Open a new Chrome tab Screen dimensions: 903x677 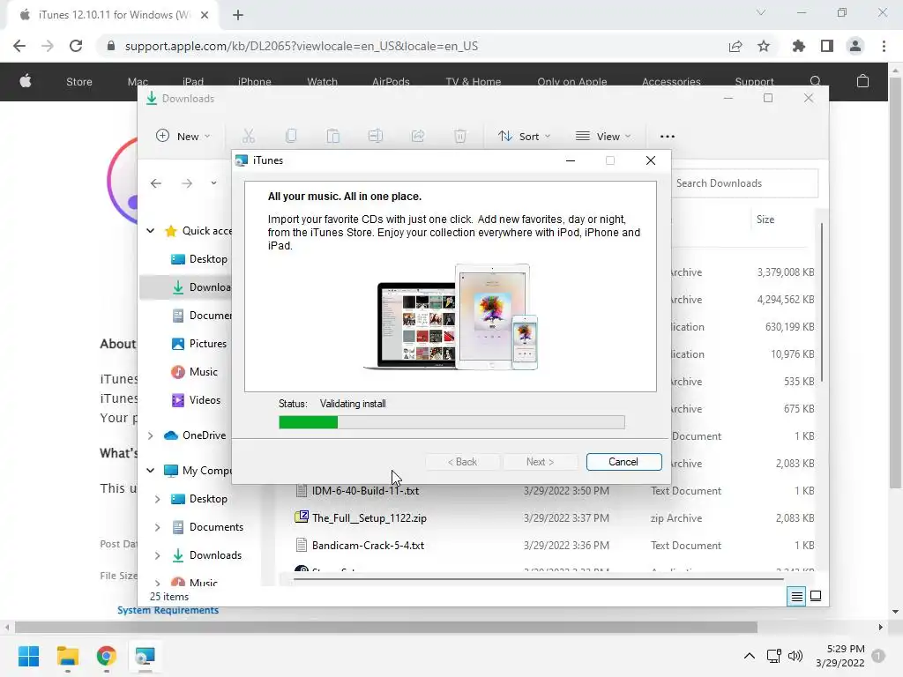pos(238,15)
